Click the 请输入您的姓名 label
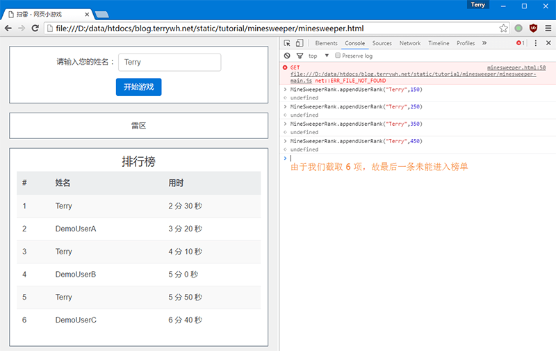The width and height of the screenshot is (556, 351). pos(85,62)
